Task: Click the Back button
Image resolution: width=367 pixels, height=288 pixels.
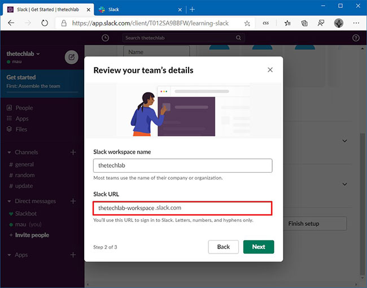Action: tap(223, 247)
